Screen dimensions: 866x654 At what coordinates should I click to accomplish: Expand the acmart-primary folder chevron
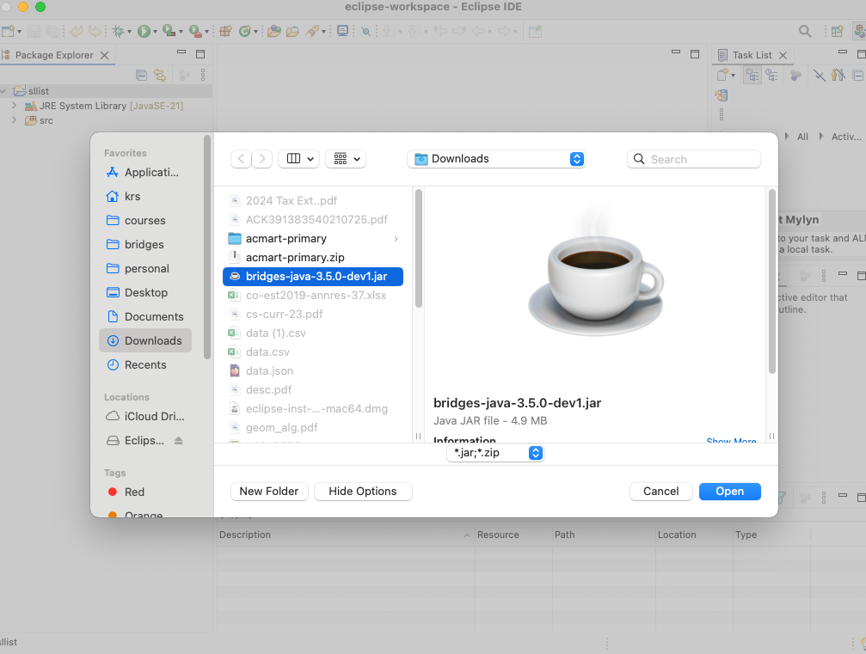click(x=396, y=238)
